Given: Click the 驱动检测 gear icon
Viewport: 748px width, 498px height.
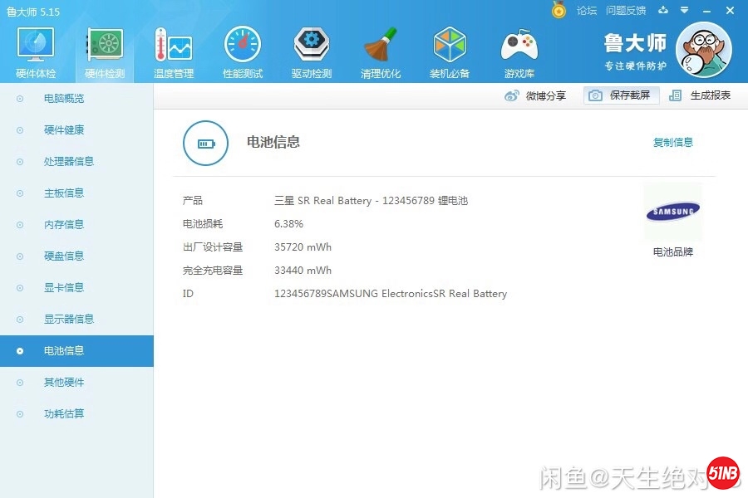Looking at the screenshot, I should [312, 46].
